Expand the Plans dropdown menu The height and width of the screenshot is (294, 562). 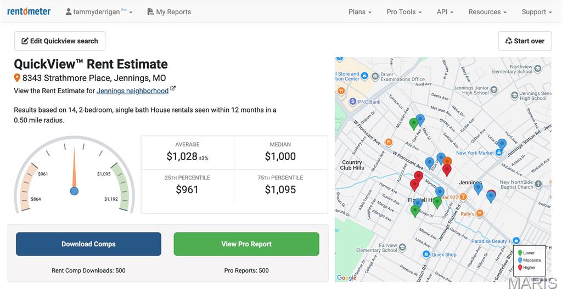(360, 12)
